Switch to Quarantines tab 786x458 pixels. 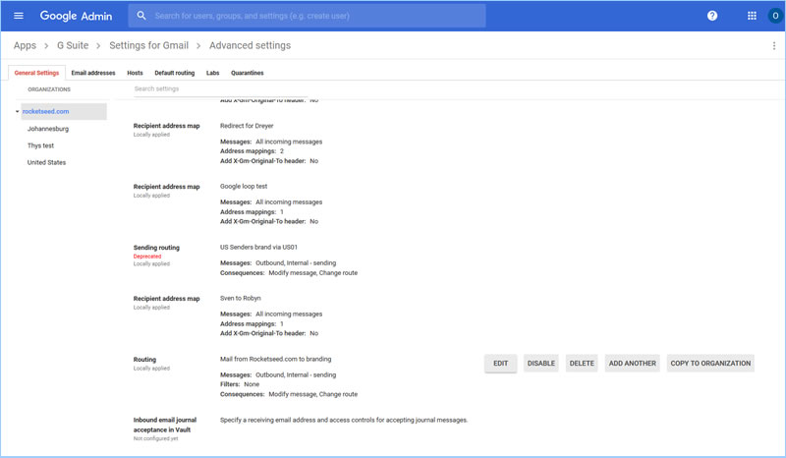click(248, 73)
